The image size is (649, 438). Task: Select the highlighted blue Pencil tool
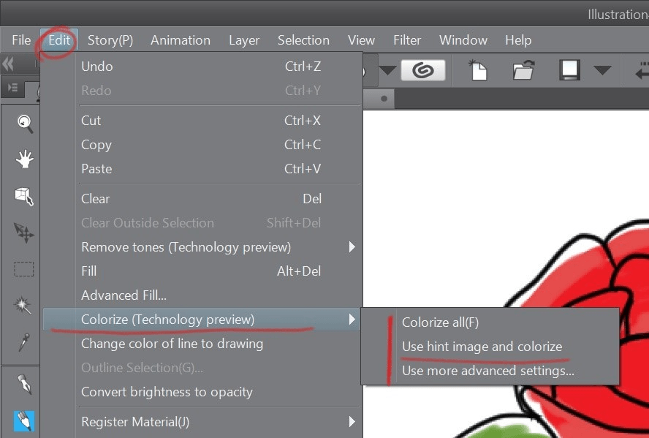pos(24,421)
